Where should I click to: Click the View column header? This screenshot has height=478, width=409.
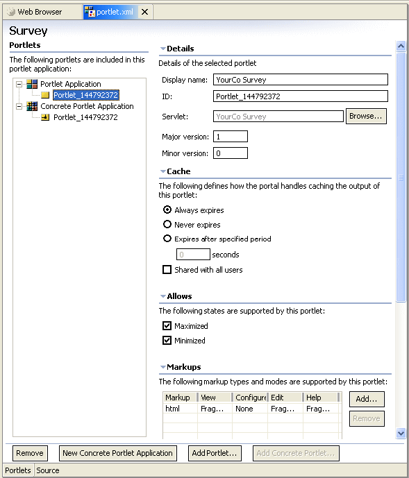[x=215, y=398]
